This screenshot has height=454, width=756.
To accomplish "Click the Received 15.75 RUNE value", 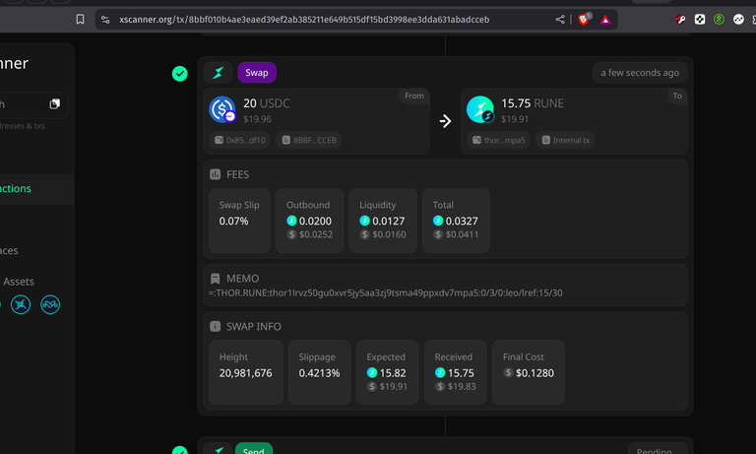I will coord(461,373).
